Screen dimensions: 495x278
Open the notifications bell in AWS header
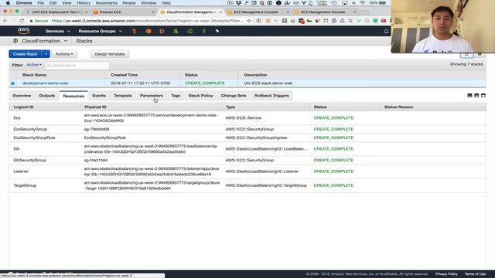point(386,31)
